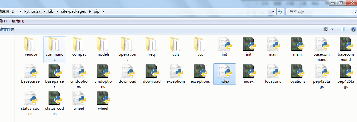Select the compat folder
357x122 pixels.
tap(79, 47)
